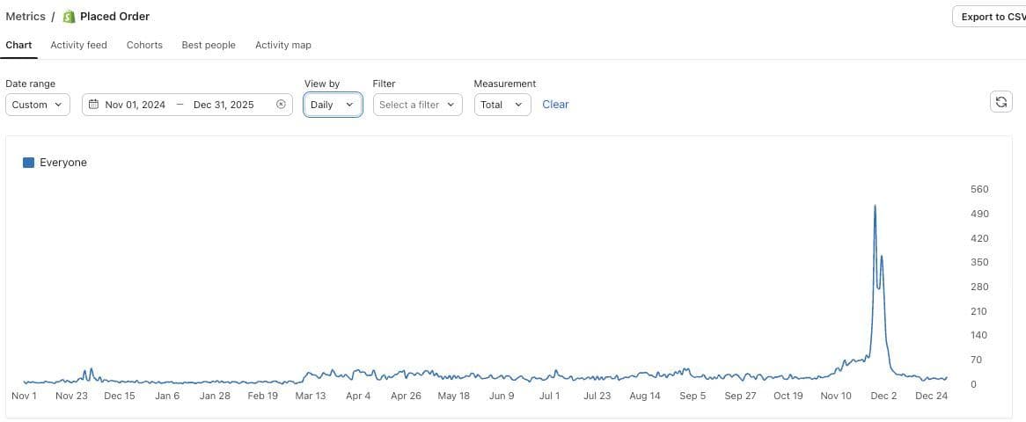Click the calendar icon in the date field

point(93,104)
